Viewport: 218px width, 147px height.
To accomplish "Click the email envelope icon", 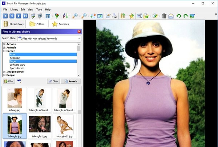I will [171, 16].
